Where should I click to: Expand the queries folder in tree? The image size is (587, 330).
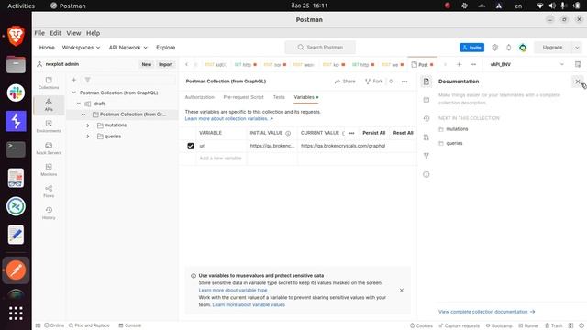coord(88,137)
